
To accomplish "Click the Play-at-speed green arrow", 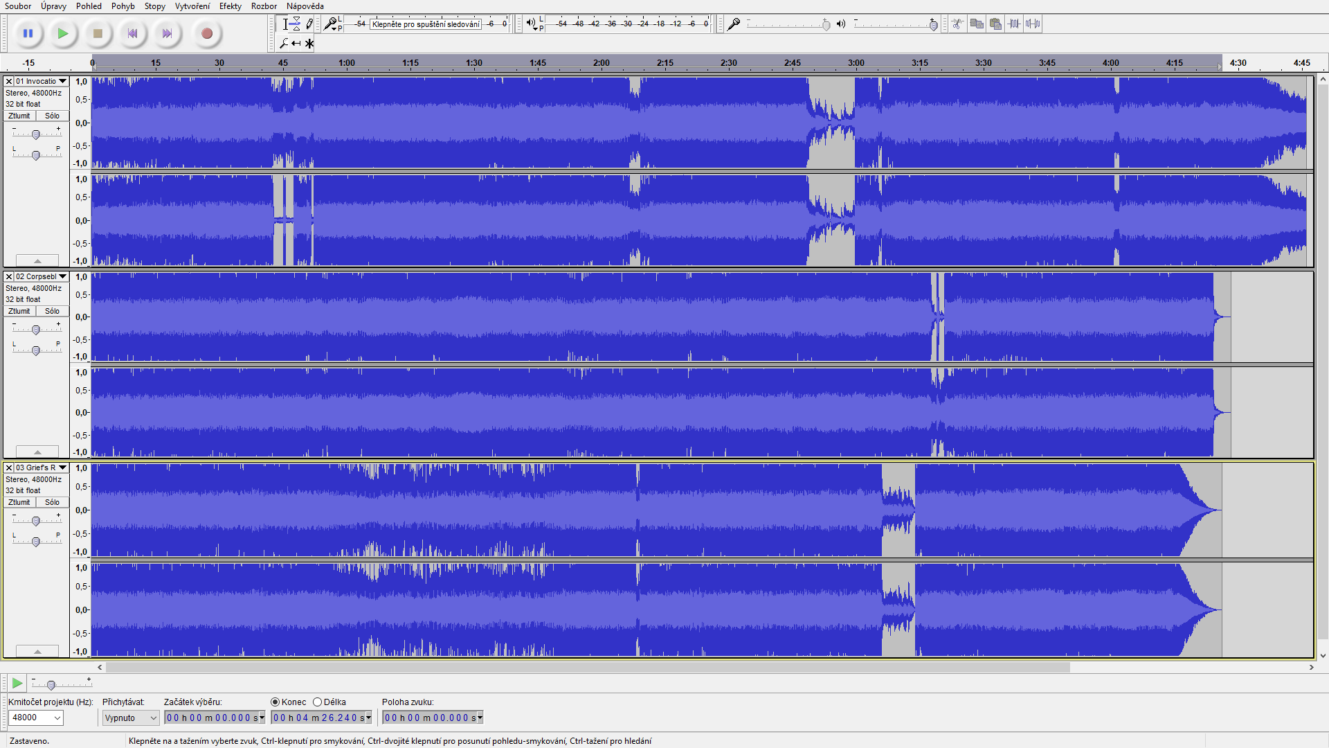I will (17, 684).
